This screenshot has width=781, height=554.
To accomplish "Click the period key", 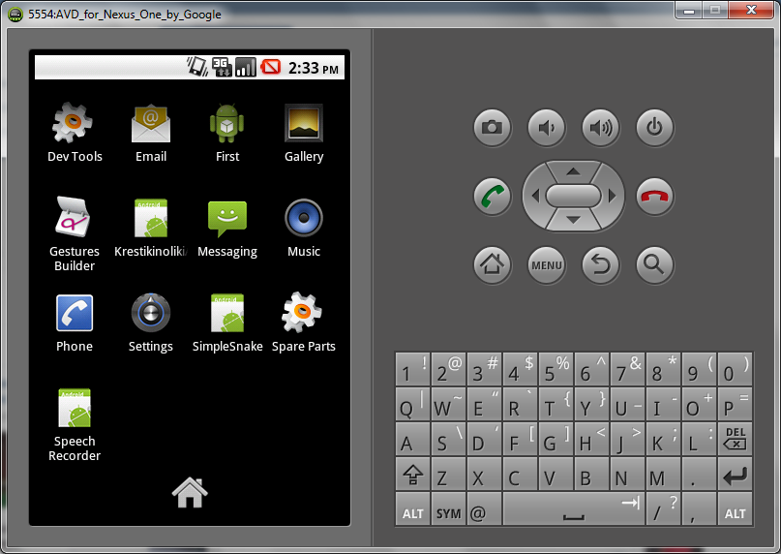I will tap(700, 475).
